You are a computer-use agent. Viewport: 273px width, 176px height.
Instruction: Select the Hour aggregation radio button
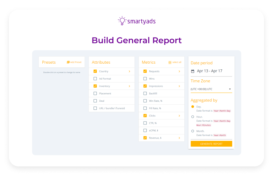click(193, 117)
